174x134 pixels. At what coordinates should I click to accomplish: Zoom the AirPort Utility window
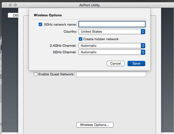(x=15, y=5)
